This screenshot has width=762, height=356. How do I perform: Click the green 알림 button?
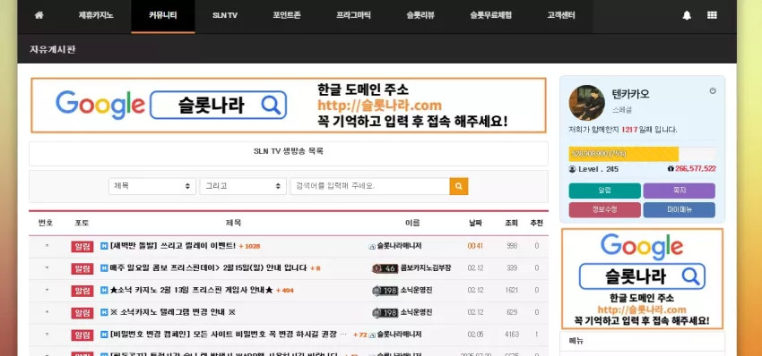(x=604, y=191)
